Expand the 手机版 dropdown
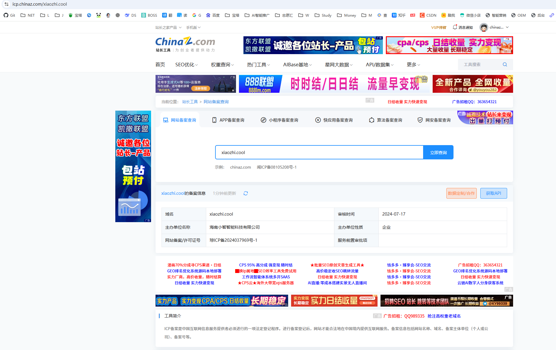 pyautogui.click(x=193, y=27)
